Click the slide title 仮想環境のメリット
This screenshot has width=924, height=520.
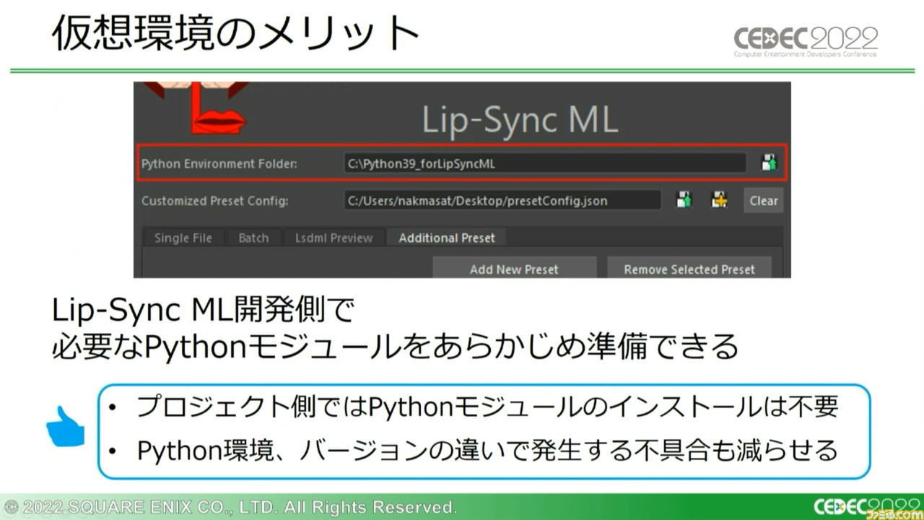coord(235,33)
